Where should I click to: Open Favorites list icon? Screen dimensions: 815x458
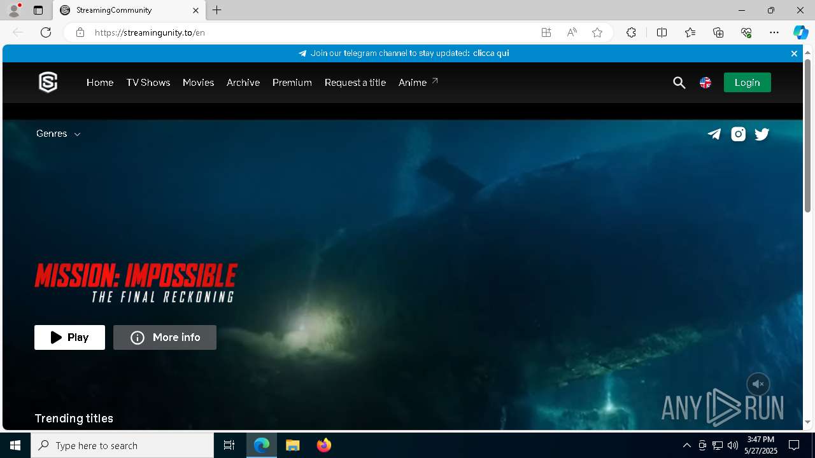(x=690, y=32)
